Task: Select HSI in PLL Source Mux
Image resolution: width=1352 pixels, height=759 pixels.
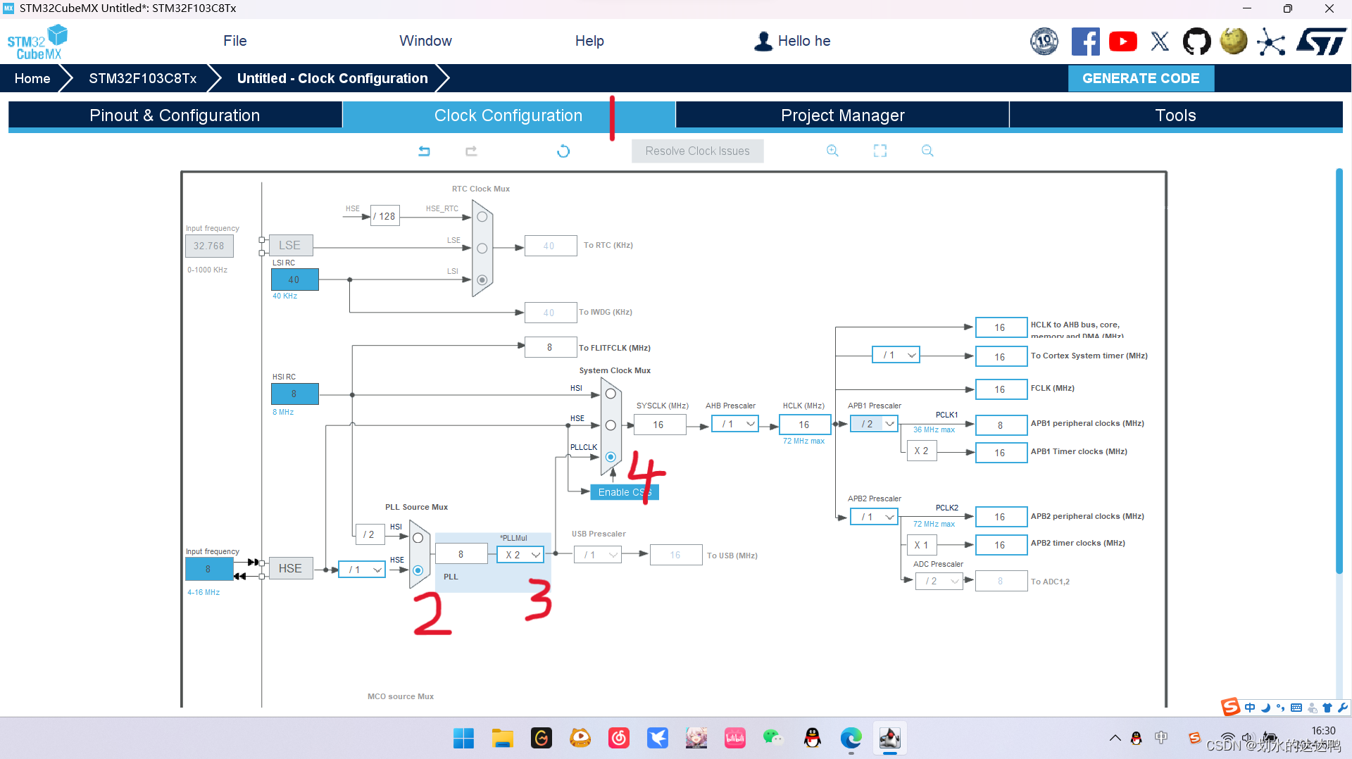Action: (x=418, y=538)
